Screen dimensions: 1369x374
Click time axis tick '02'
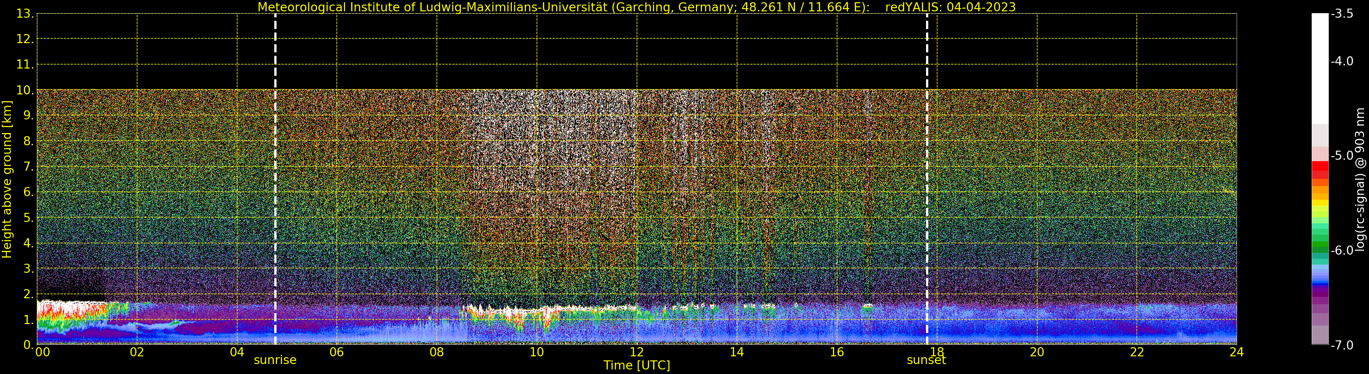pos(137,352)
